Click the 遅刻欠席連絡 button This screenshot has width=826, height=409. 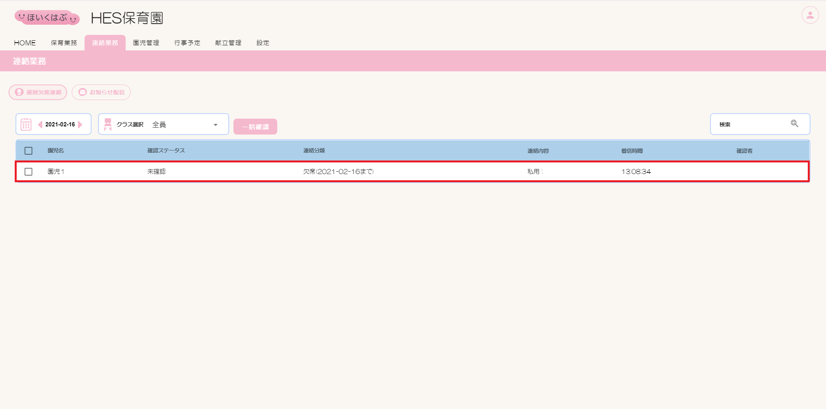pos(38,92)
